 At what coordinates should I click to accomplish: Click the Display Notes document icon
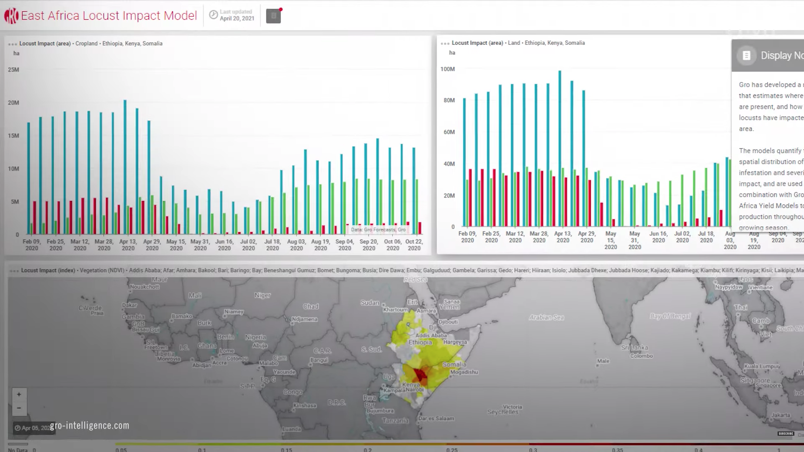pyautogui.click(x=746, y=56)
